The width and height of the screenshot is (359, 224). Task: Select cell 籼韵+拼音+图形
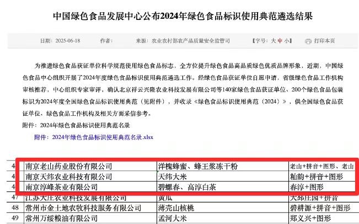(323, 177)
